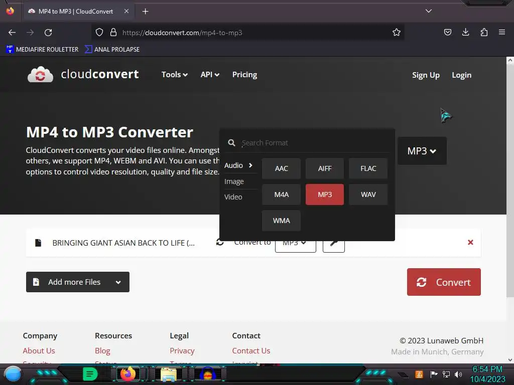Choose the AIFF format
The image size is (514, 385).
(325, 168)
